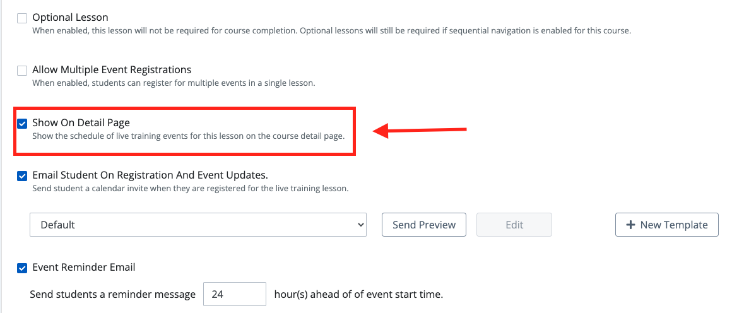732x313 pixels.
Task: Click the New Template button text
Action: pyautogui.click(x=674, y=225)
